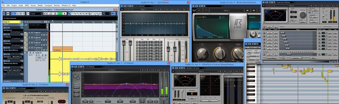Click the A→B copy button in Q10

[x=166, y=9]
